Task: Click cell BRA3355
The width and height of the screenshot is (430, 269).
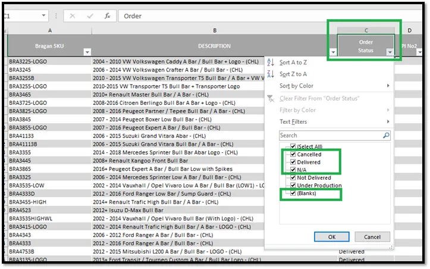Action: [49, 152]
